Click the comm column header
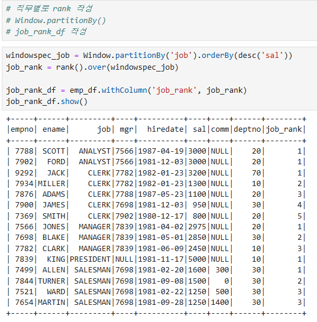Image resolution: width=317 pixels, height=322 pixels. [220, 129]
